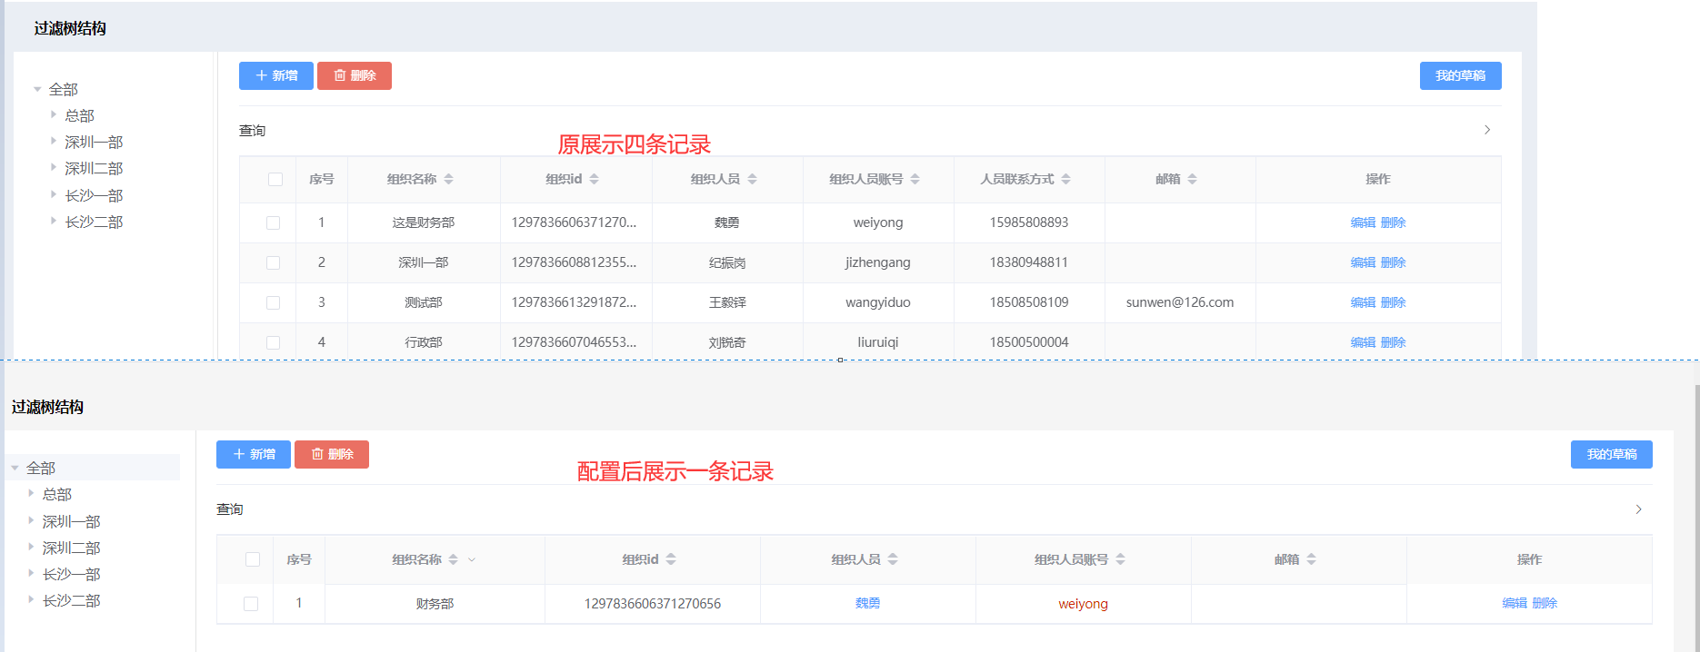Sort top table by 人员联系方式 column
1700x652 pixels.
(1065, 180)
